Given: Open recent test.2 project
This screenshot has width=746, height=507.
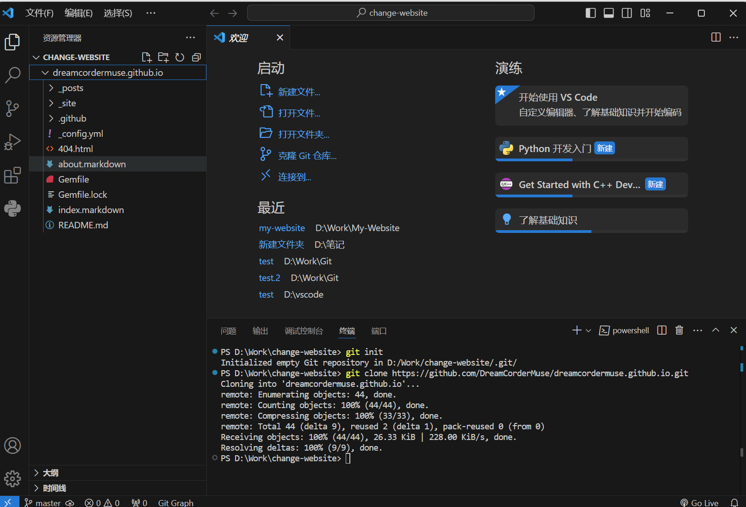Looking at the screenshot, I should [269, 278].
